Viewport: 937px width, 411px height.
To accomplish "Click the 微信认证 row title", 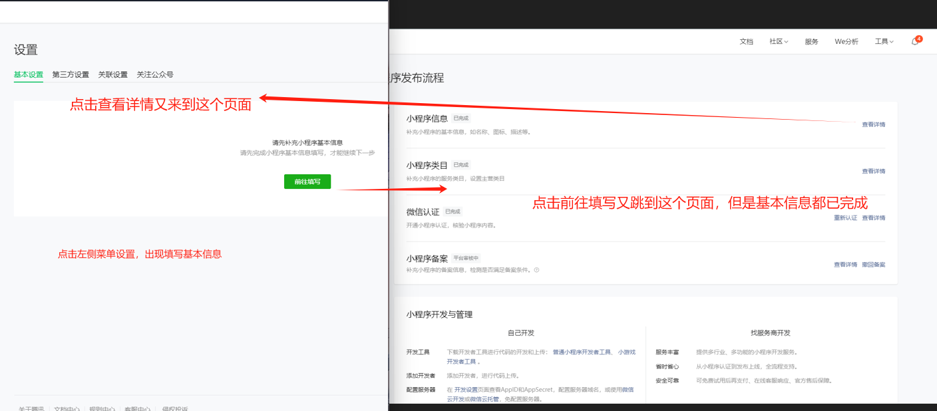I will (x=423, y=211).
